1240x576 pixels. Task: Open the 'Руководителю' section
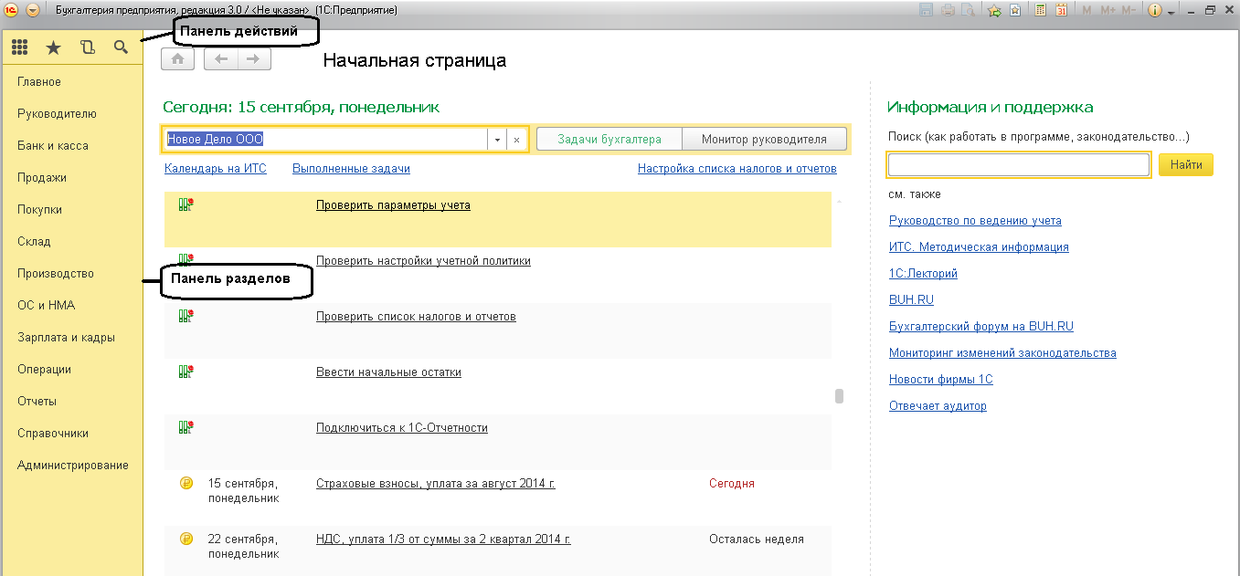(x=57, y=114)
